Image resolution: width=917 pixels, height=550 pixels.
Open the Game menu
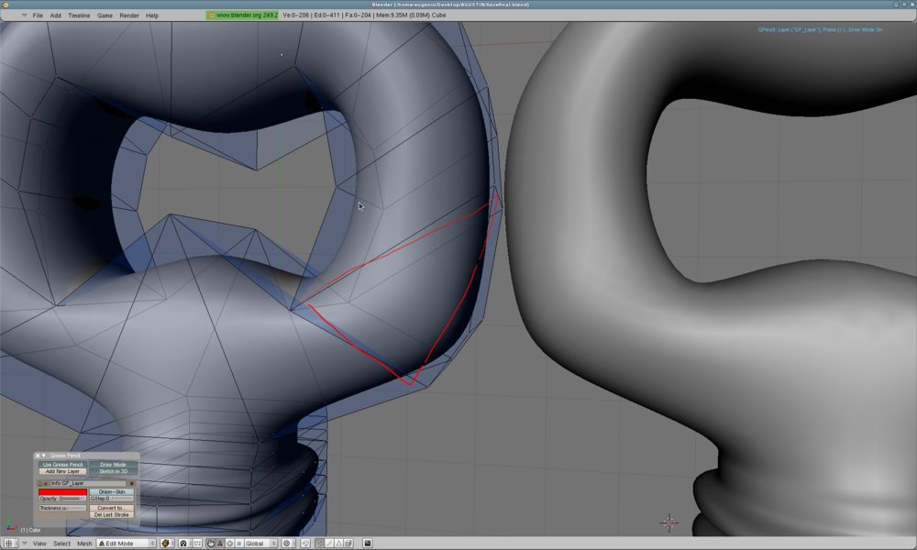click(105, 16)
